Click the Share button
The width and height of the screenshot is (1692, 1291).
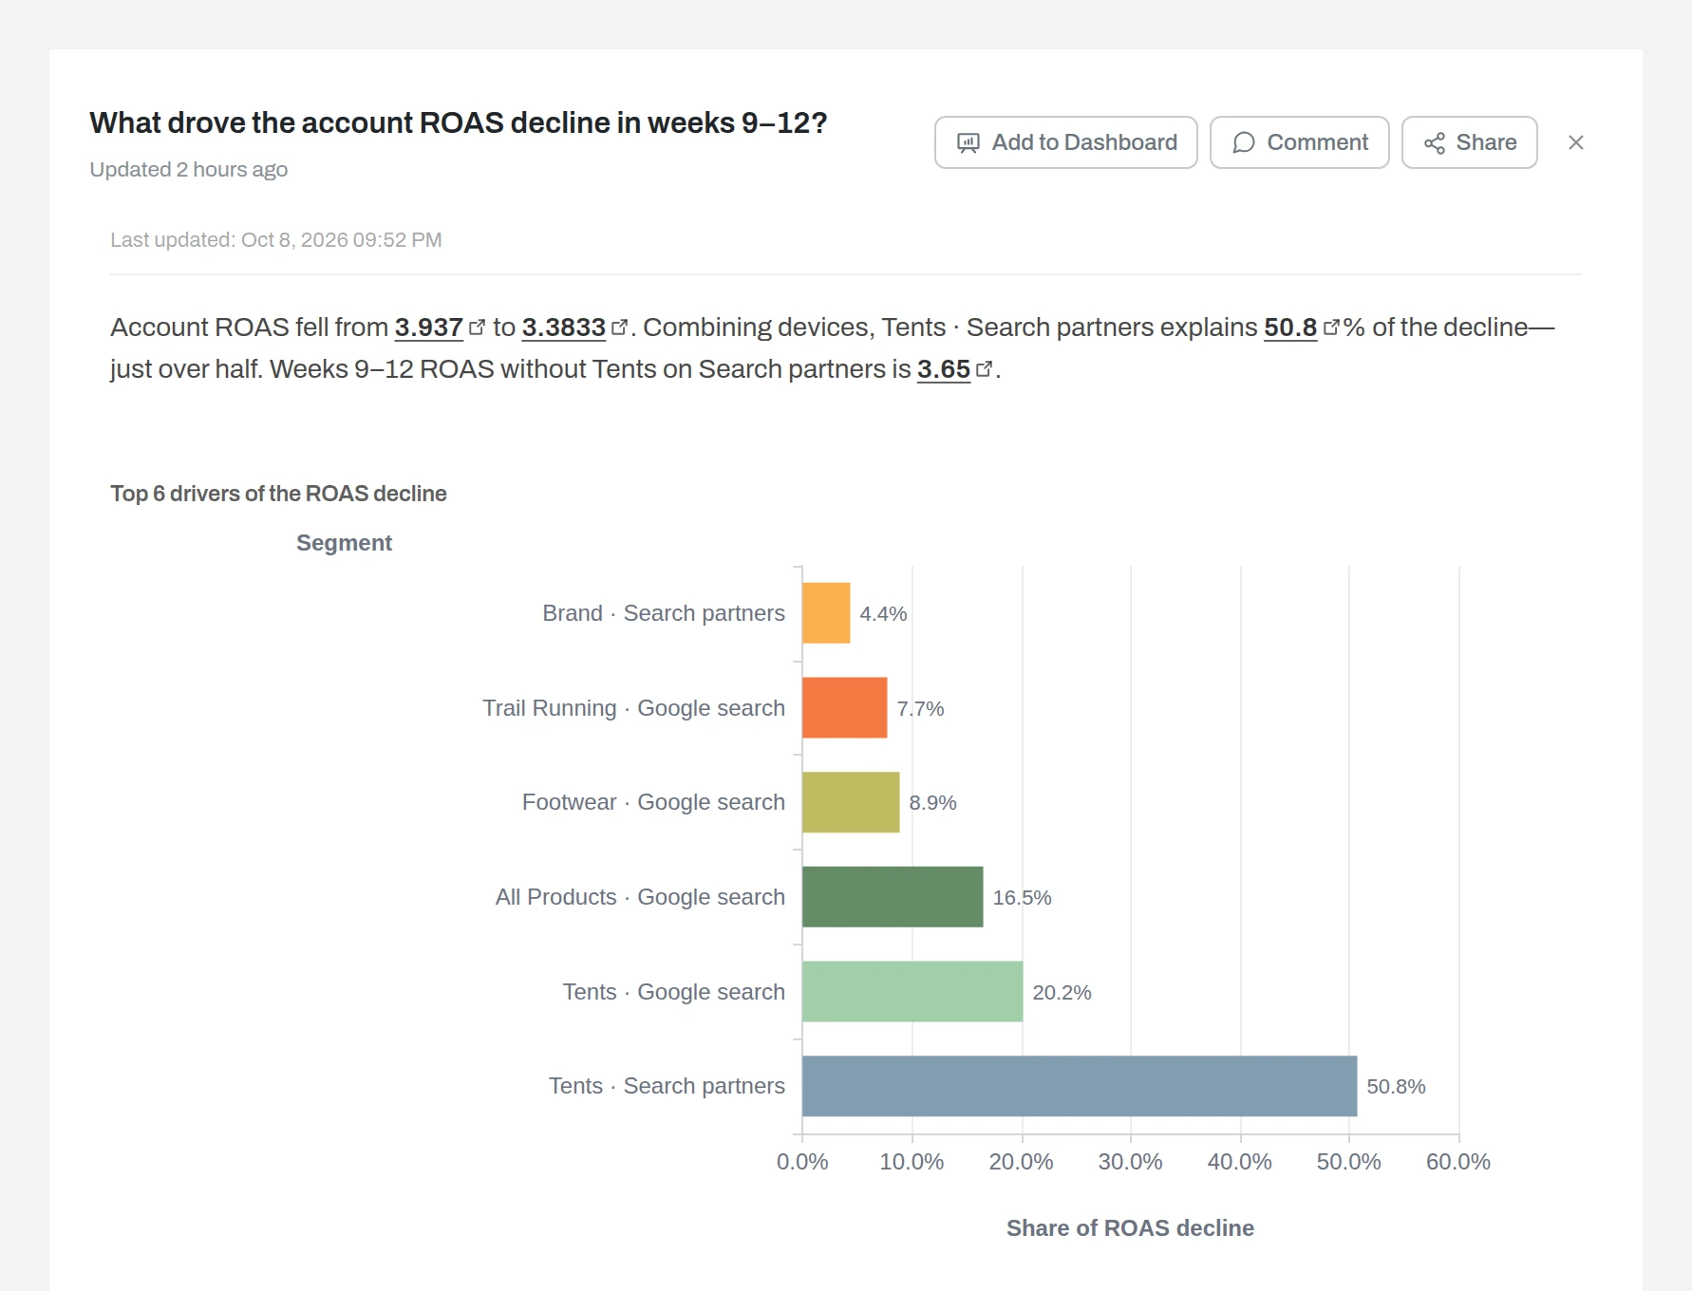click(1469, 142)
